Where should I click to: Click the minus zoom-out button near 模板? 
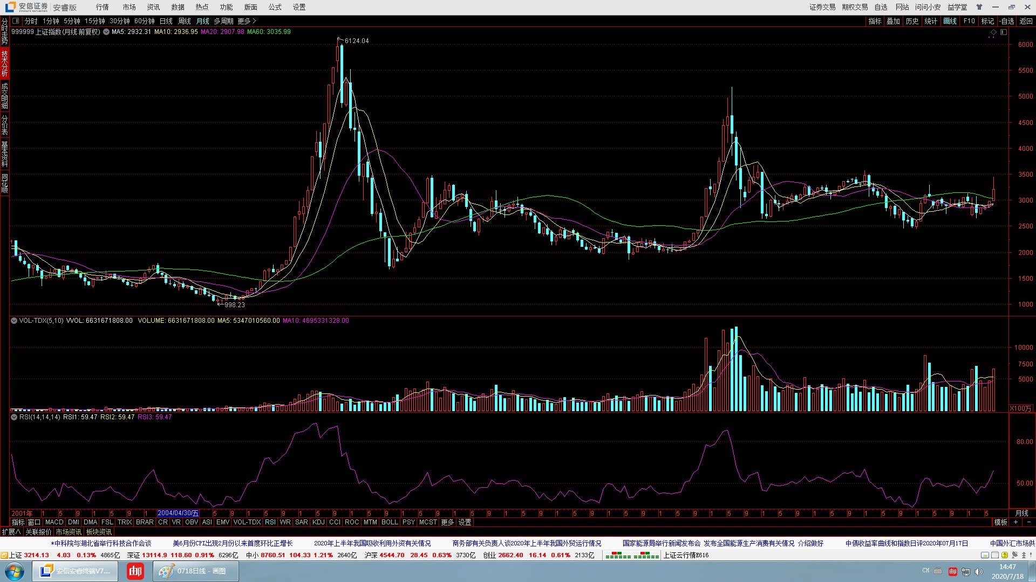1028,522
